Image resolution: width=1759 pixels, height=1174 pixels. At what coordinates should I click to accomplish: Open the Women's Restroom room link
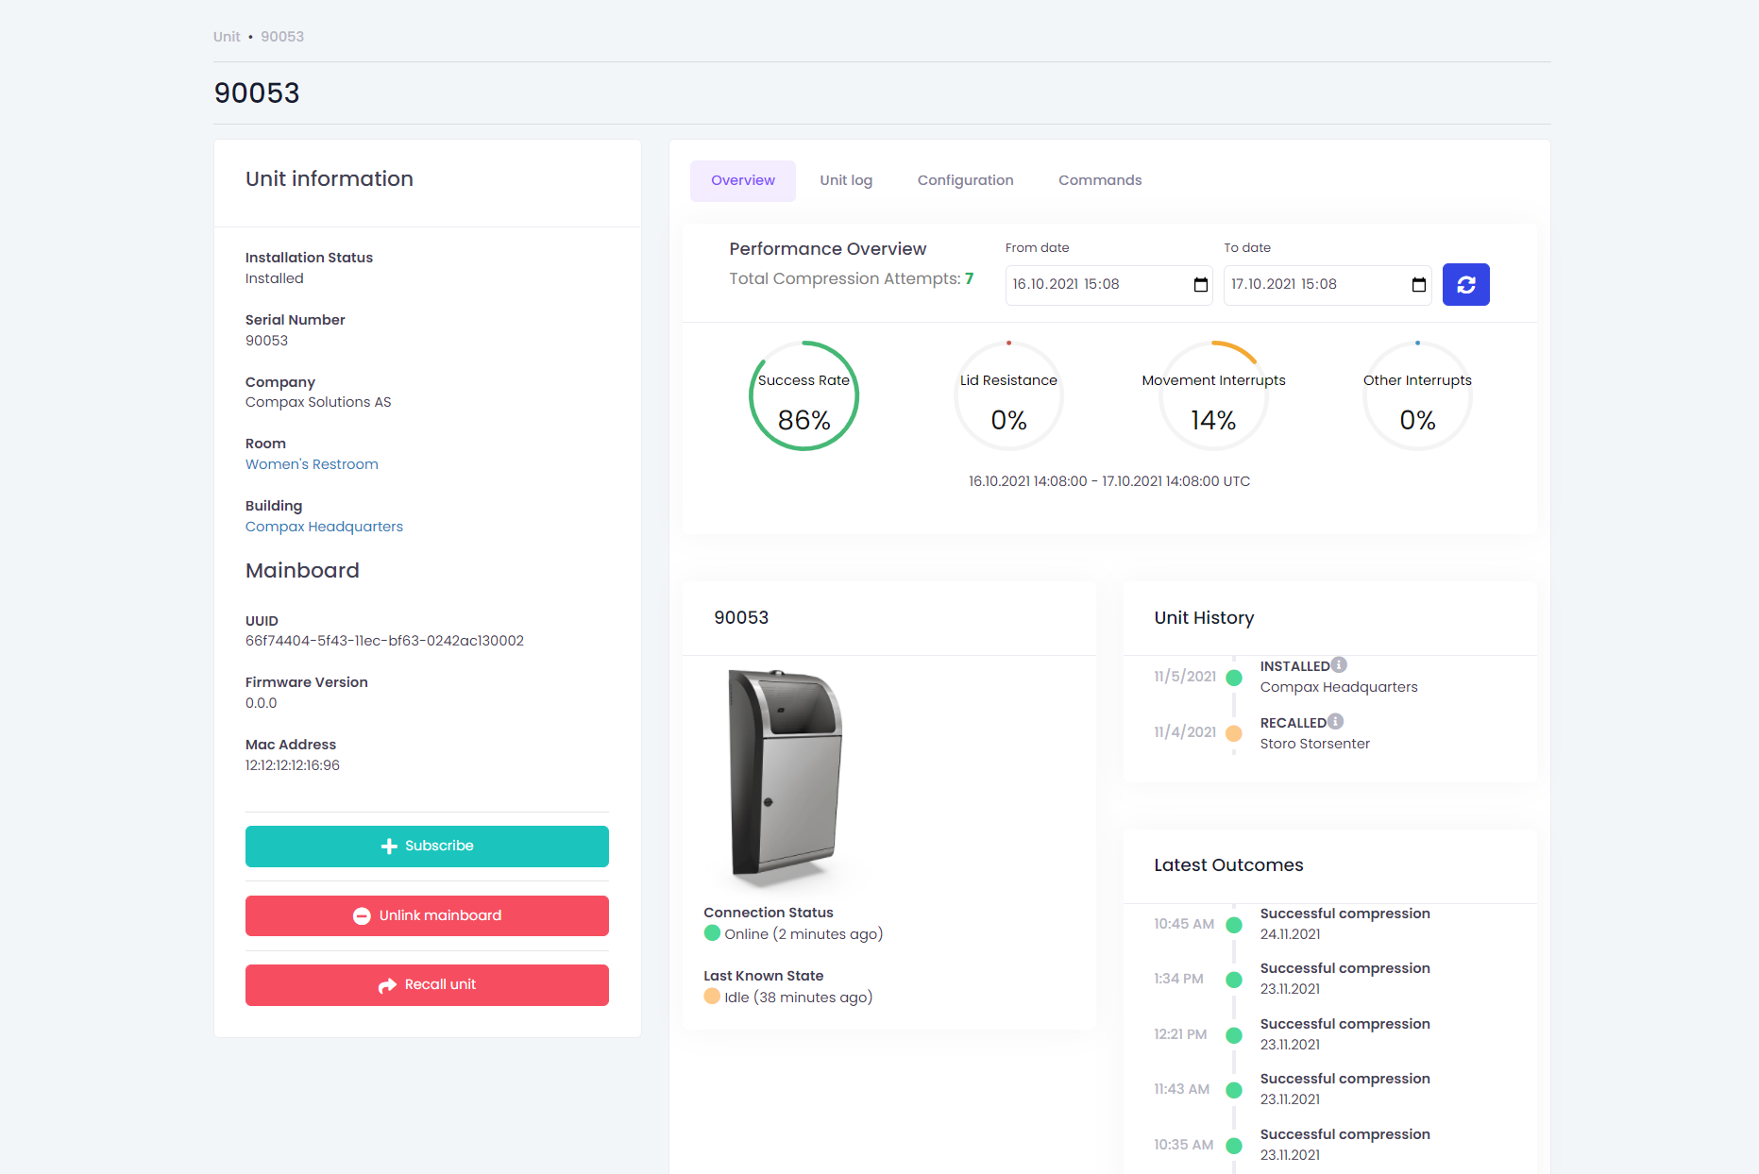tap(312, 464)
